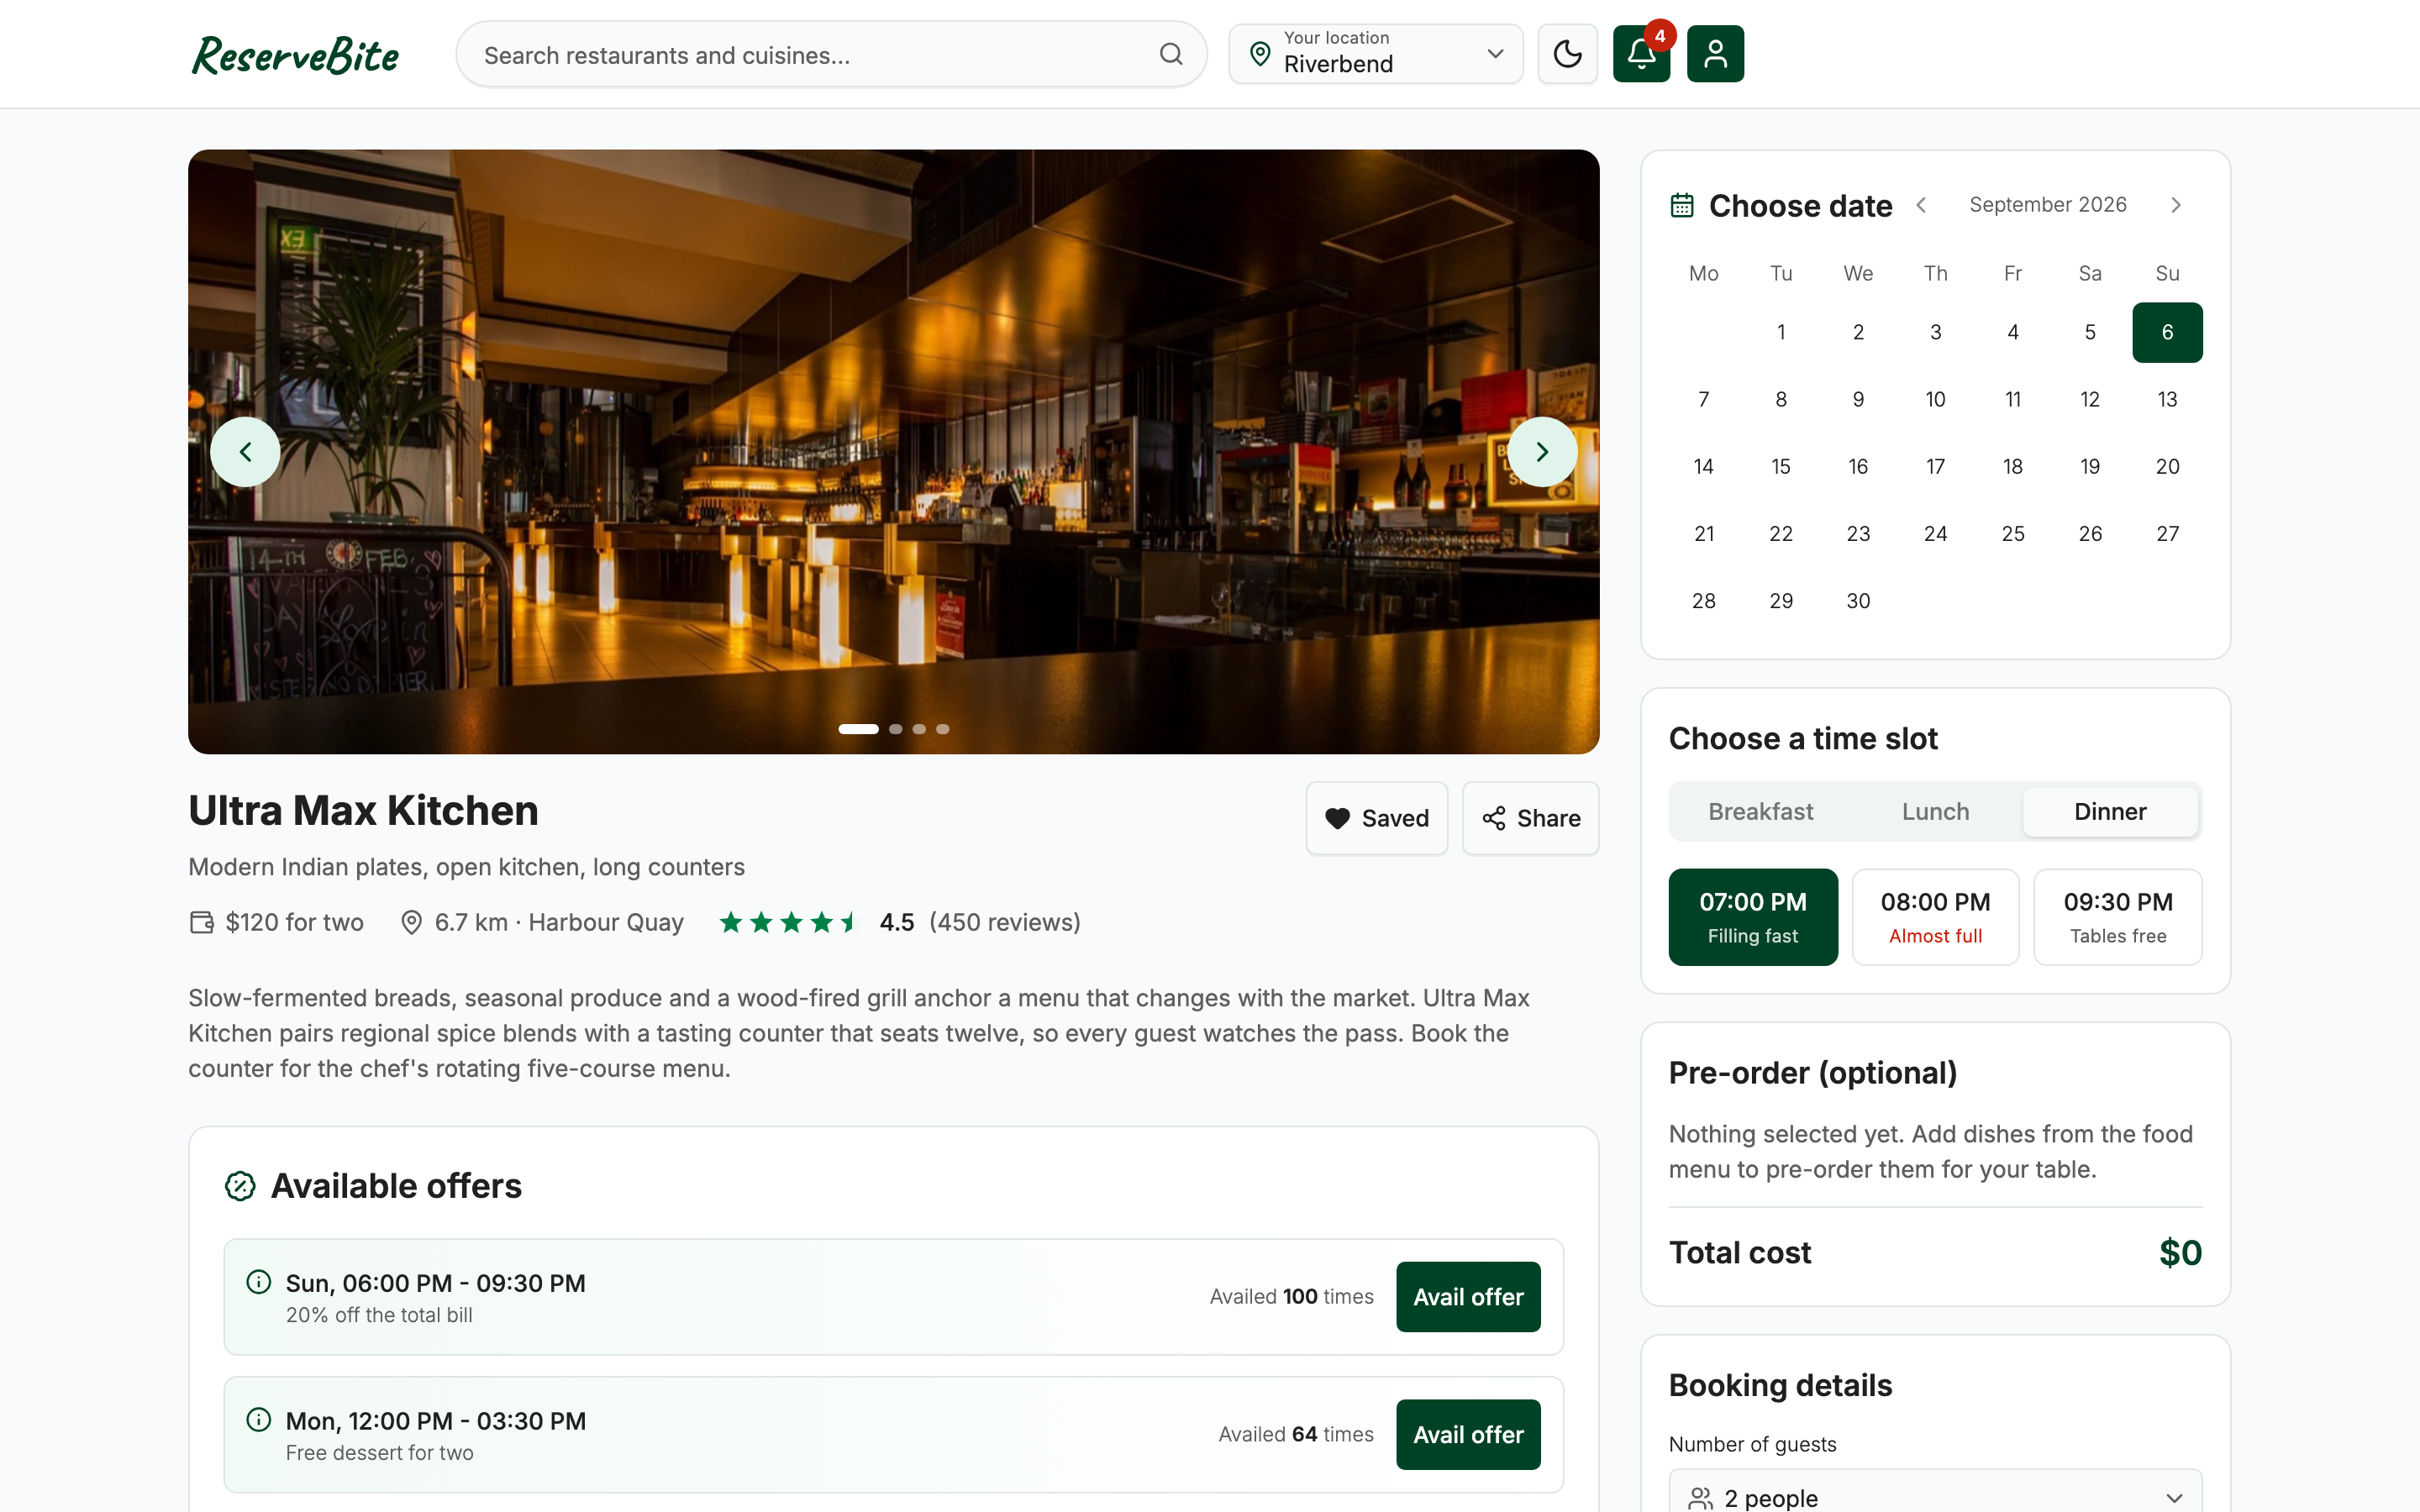Image resolution: width=2420 pixels, height=1512 pixels.
Task: Click the "6.7 km · Harbour Quay" text
Action: (x=559, y=922)
